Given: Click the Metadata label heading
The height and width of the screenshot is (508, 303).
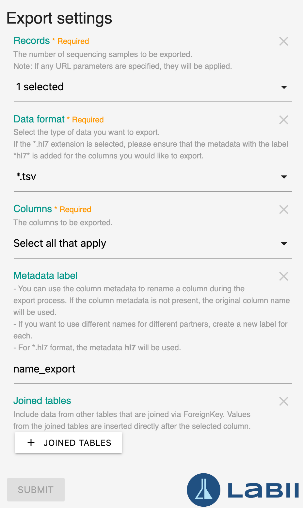Looking at the screenshot, I should pos(45,276).
